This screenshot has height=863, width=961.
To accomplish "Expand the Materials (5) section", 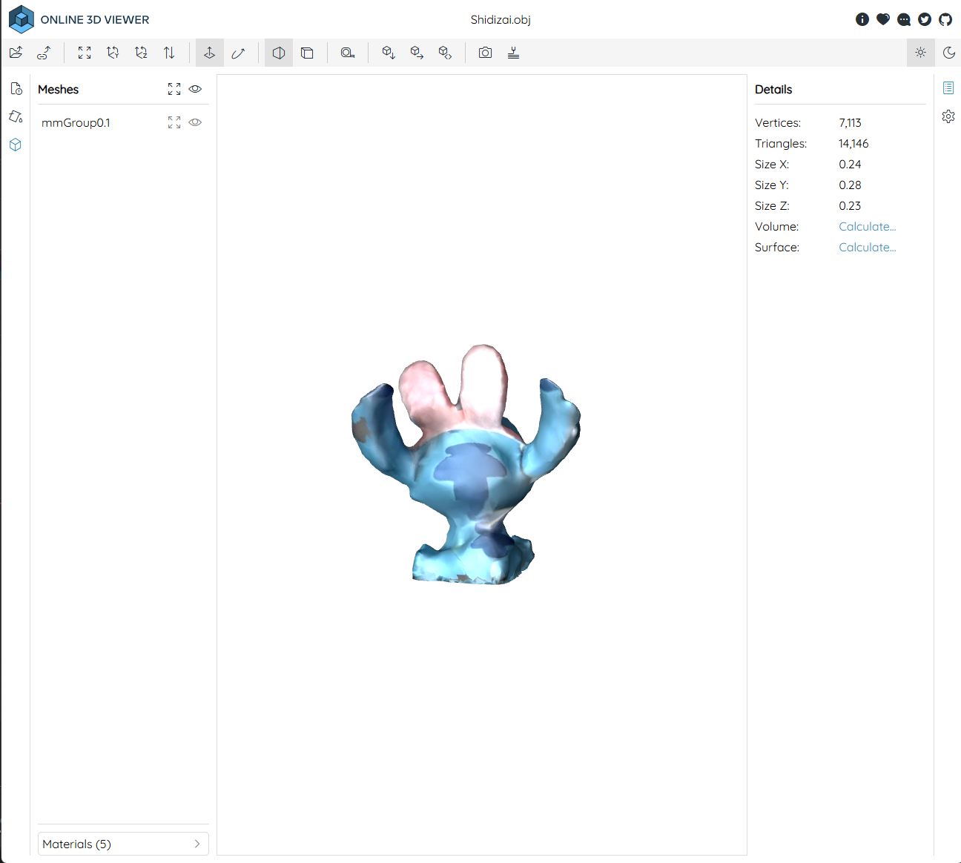I will coord(123,844).
